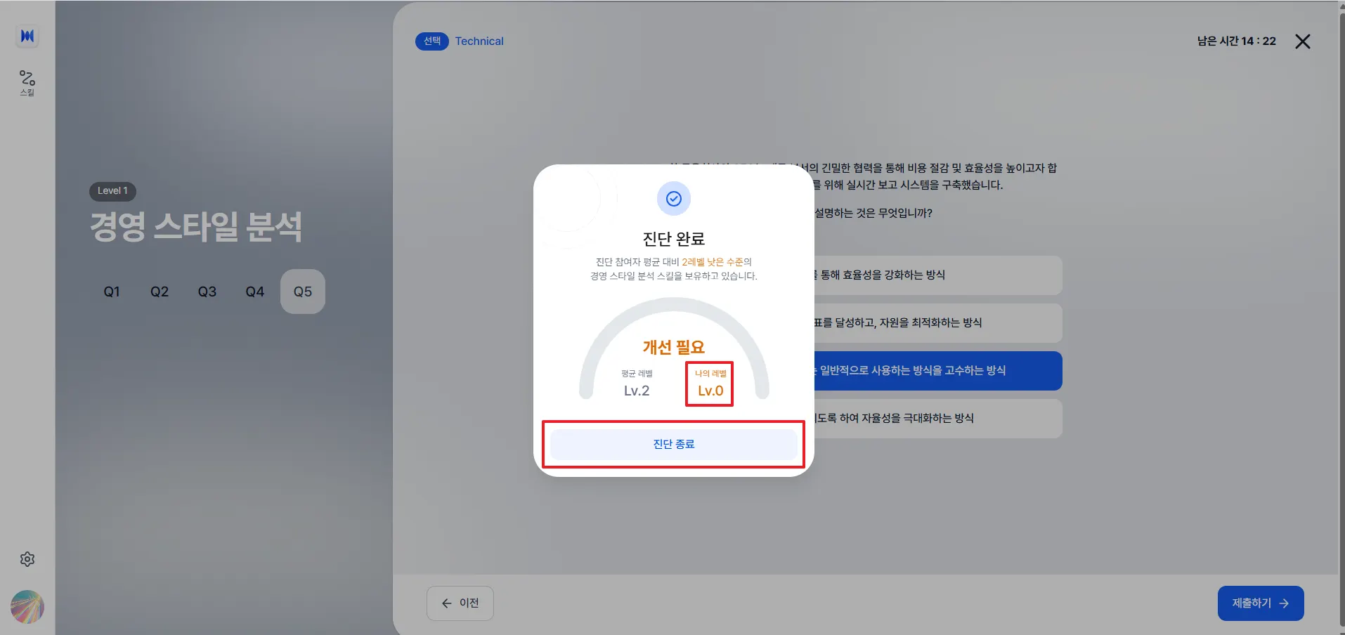This screenshot has height=635, width=1345.
Task: Click the blue M logo icon
Action: point(27,36)
